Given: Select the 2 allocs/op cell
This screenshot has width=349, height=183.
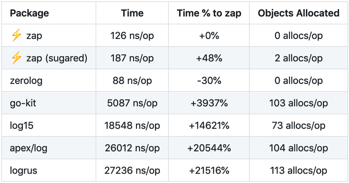Looking at the screenshot, I should point(299,58).
